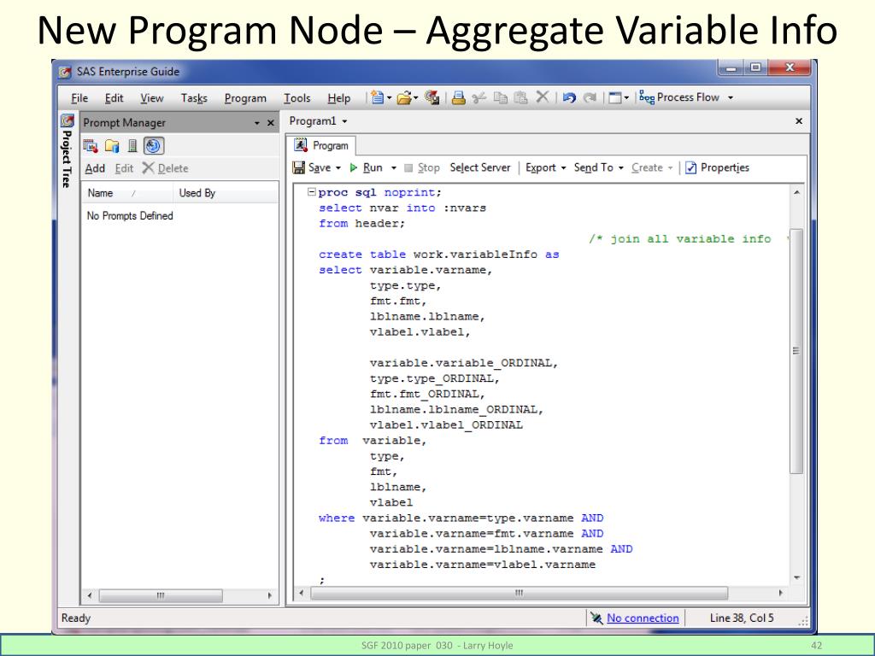Click the code editor scroll right arrow

[781, 593]
